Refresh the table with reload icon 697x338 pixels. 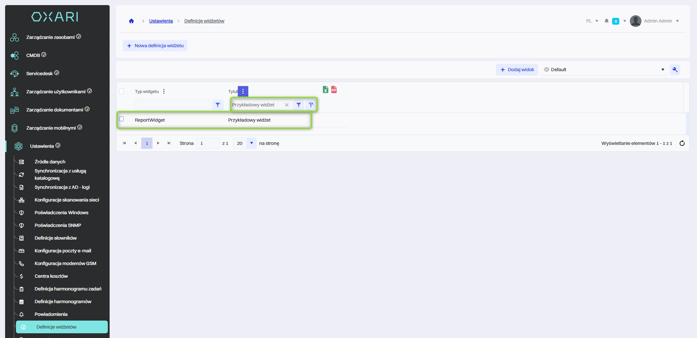pos(682,143)
